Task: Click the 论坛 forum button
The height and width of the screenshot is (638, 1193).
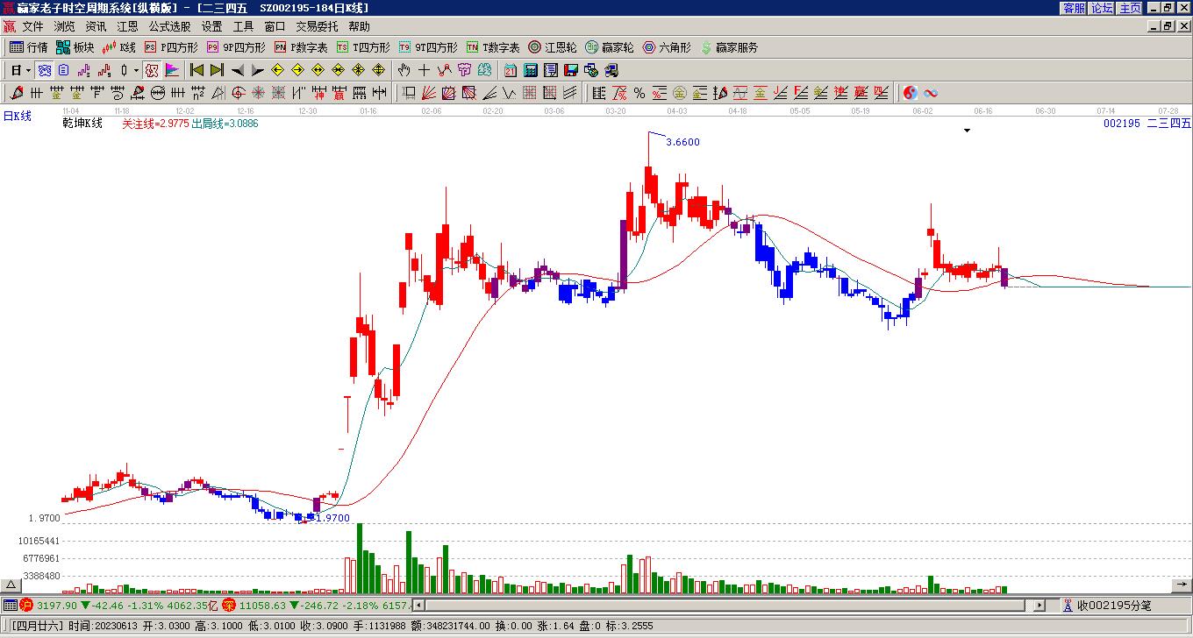Action: pyautogui.click(x=1102, y=8)
